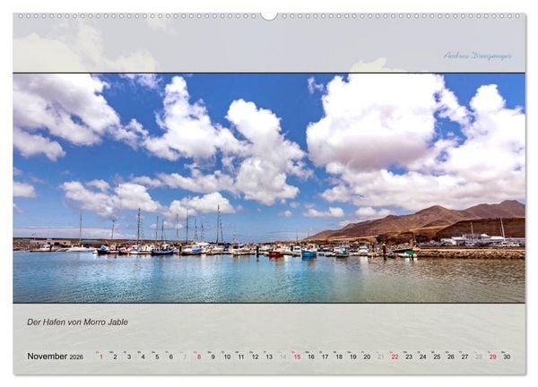Select date 30 in calendar strip
Image resolution: width=538 pixels, height=387 pixels.
507,357
